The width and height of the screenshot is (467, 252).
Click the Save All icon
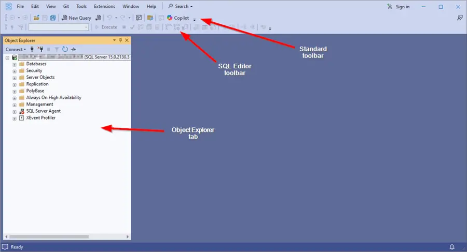coord(53,18)
